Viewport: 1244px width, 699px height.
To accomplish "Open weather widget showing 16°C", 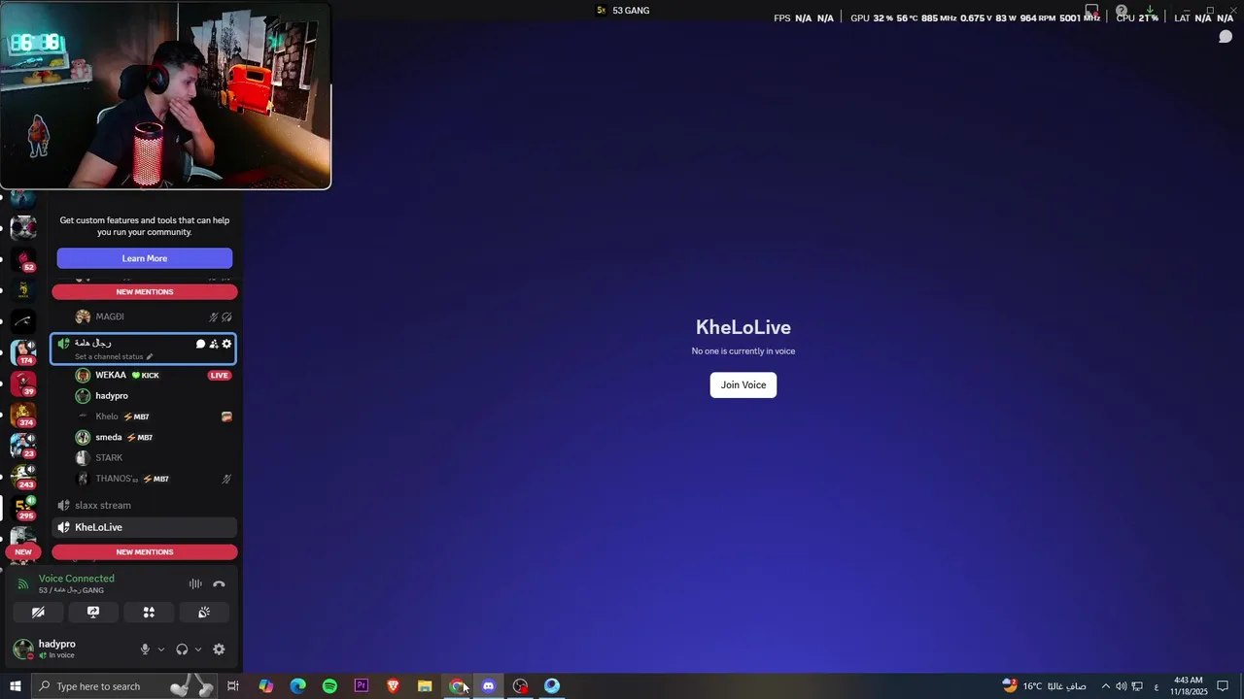I will pyautogui.click(x=1044, y=686).
